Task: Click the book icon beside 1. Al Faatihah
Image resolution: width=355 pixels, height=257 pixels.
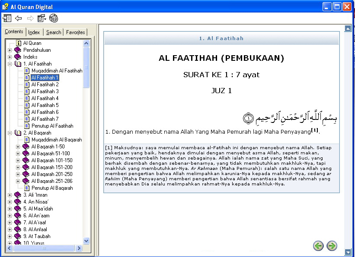Action: 17,63
